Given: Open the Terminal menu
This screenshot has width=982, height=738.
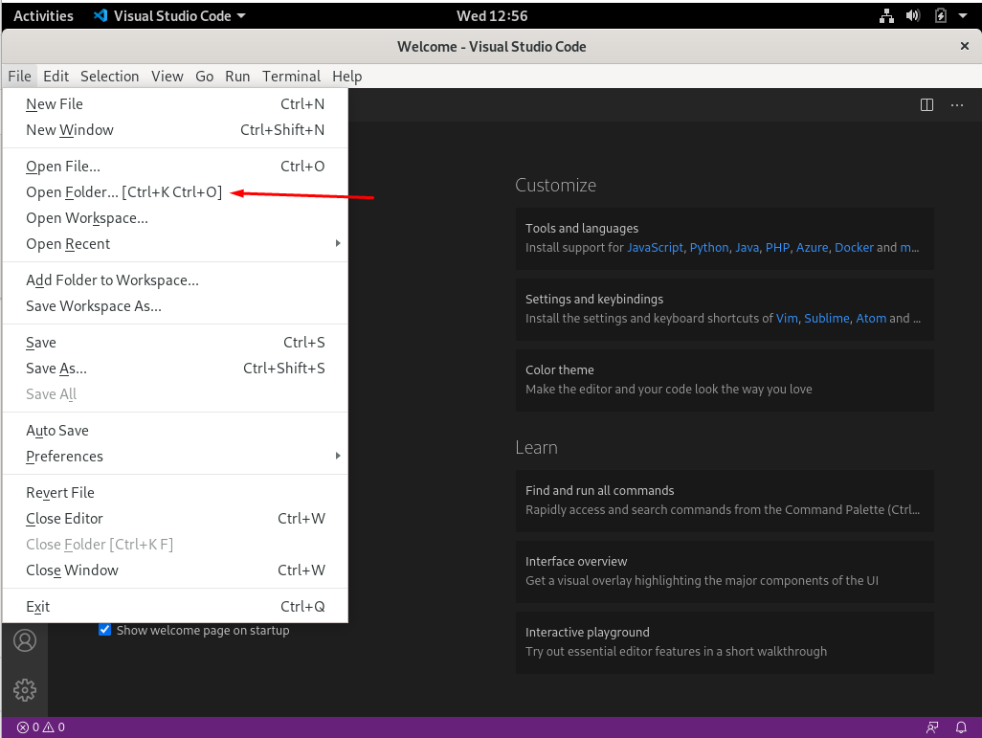Looking at the screenshot, I should (x=291, y=76).
